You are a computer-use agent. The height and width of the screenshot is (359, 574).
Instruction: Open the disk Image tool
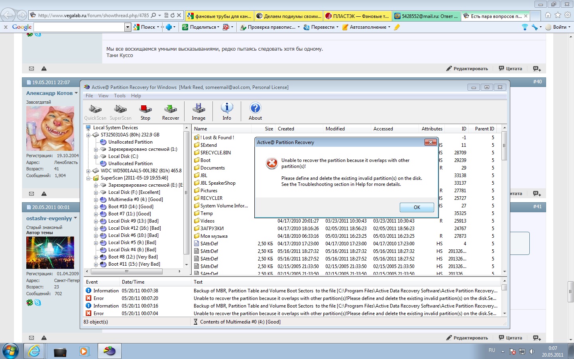(x=199, y=112)
